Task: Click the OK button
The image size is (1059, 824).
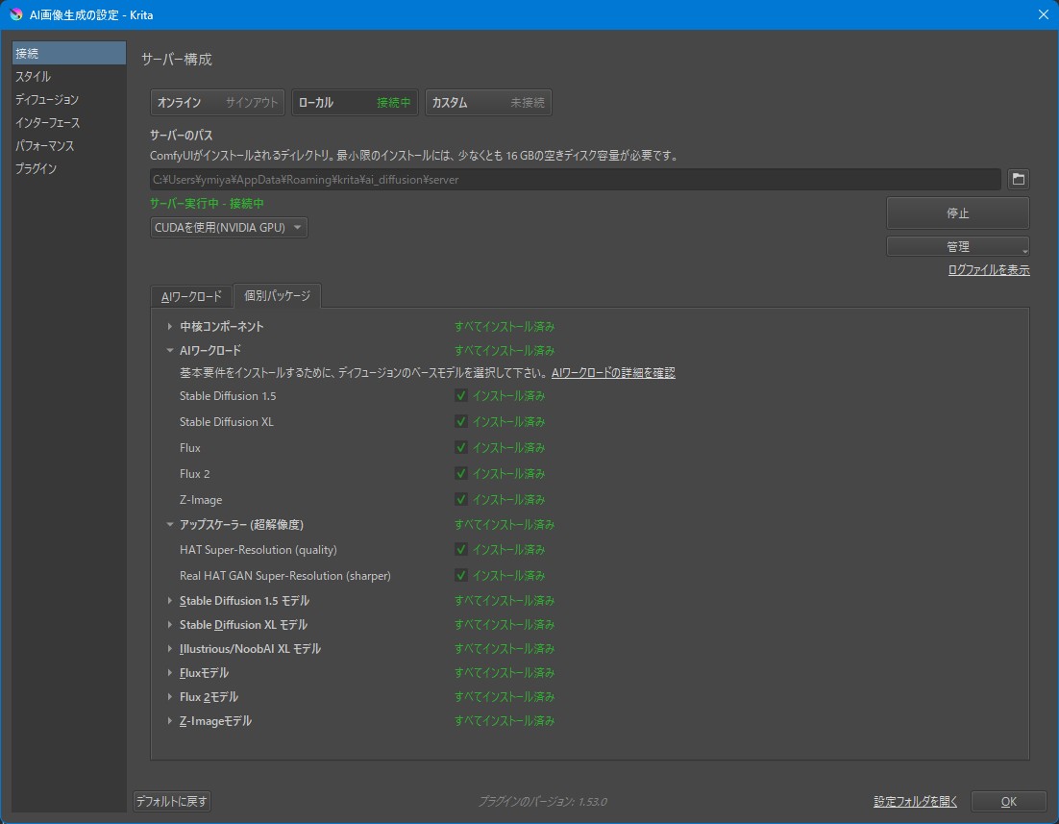Action: 1008,801
